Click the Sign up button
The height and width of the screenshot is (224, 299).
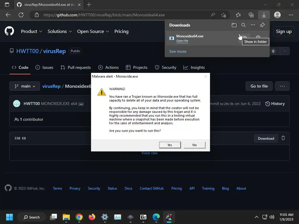click(284, 32)
